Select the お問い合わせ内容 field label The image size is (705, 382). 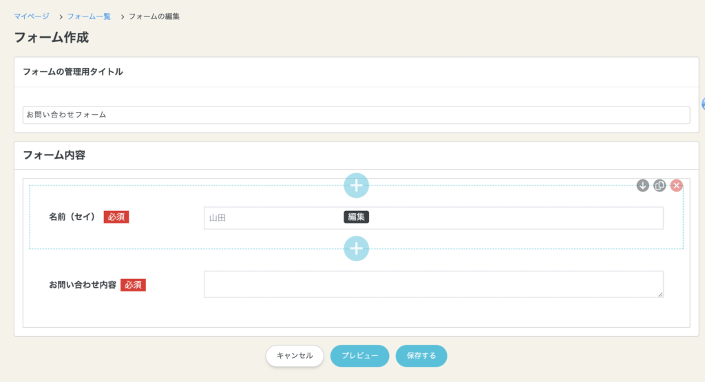point(82,284)
